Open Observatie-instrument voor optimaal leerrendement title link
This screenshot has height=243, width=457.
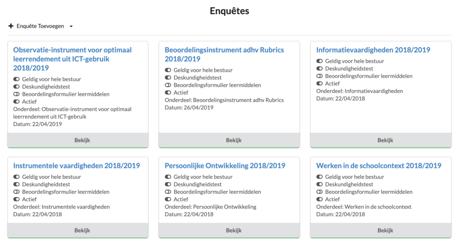point(72,59)
